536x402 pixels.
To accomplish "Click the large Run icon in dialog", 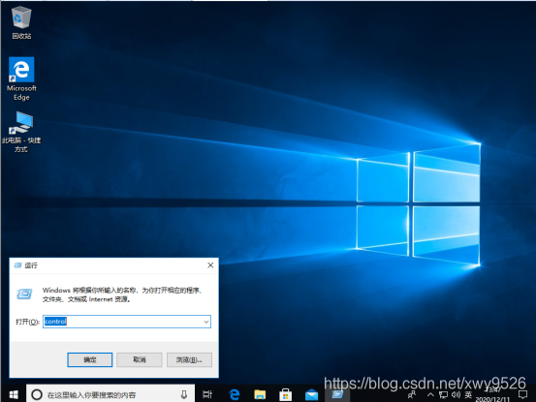I will point(24,294).
